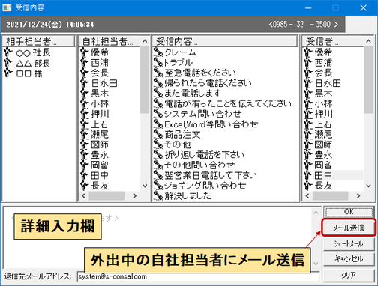Click person icon next to 岡留 in 受信者 list
The height and width of the screenshot is (286, 378).
[x=308, y=165]
